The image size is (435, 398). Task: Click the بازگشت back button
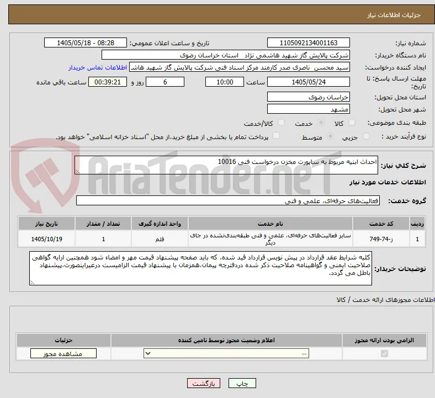tap(203, 383)
